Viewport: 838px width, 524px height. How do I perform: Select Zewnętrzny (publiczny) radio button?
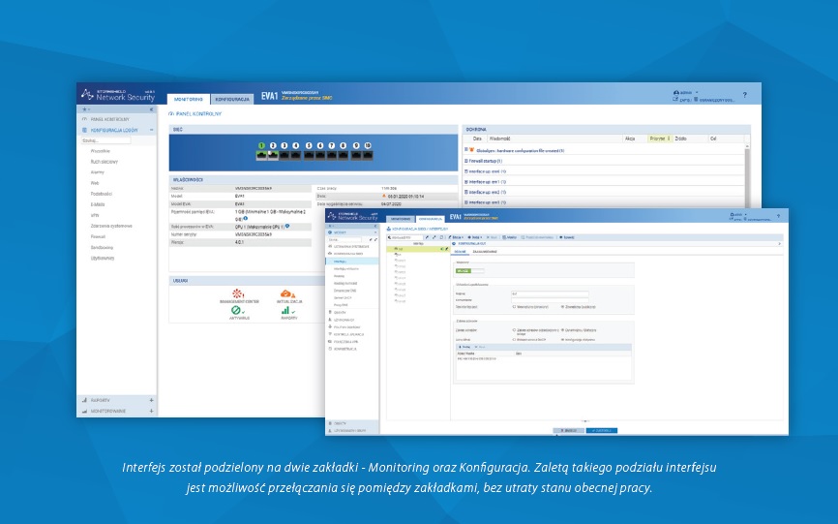click(x=562, y=307)
